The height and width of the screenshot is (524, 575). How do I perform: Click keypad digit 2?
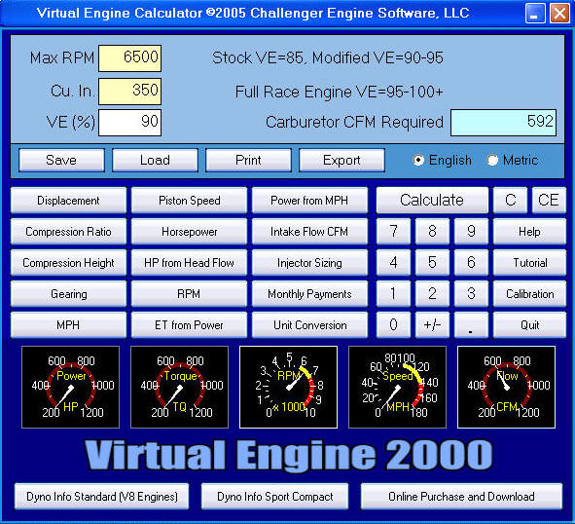432,294
